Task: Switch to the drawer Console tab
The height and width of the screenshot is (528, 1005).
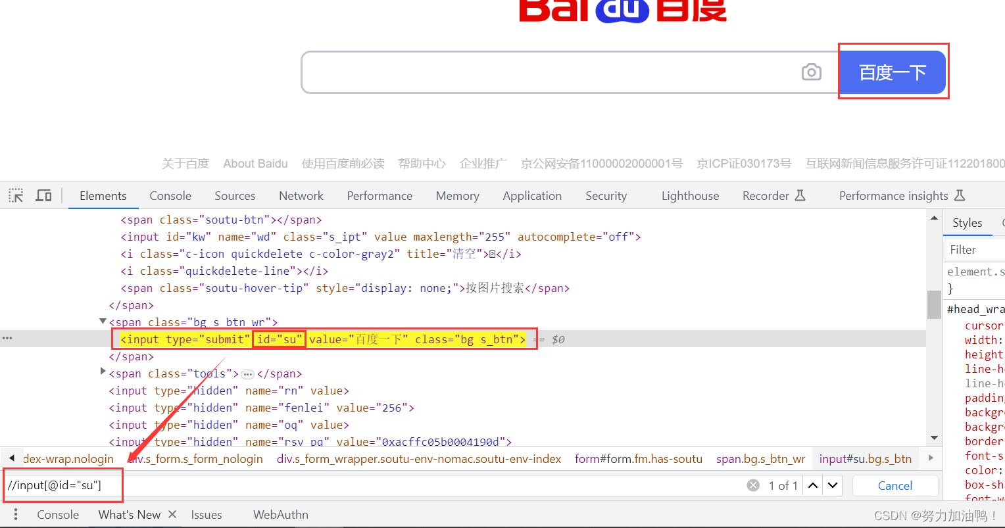Action: click(x=58, y=515)
